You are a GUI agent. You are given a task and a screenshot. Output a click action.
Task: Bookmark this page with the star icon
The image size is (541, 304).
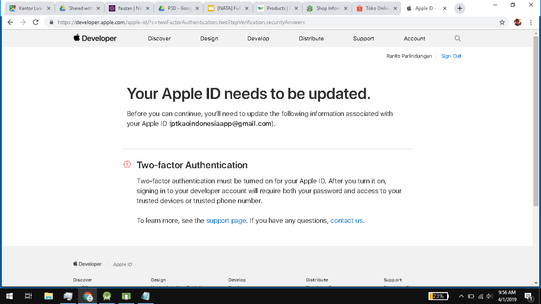pyautogui.click(x=502, y=22)
